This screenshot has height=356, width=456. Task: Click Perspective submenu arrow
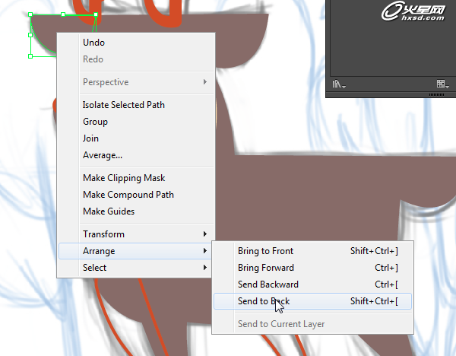click(x=205, y=82)
